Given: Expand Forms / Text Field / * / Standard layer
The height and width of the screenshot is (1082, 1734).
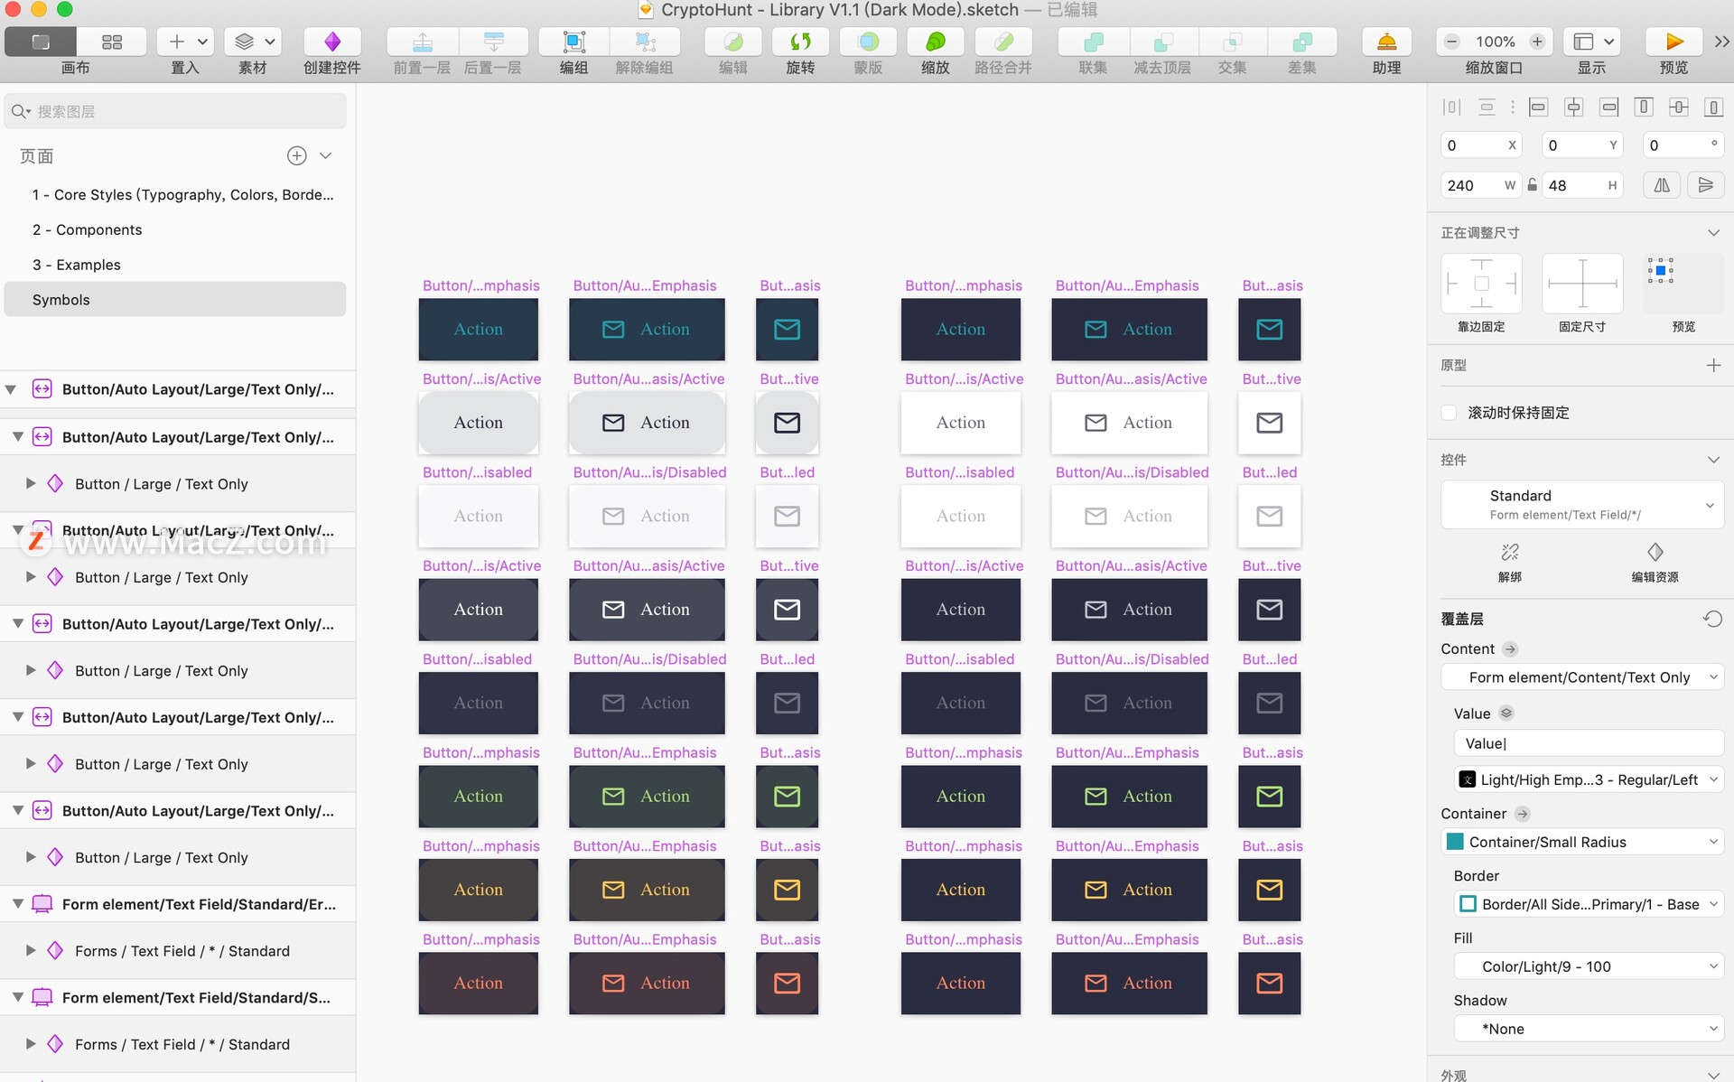Looking at the screenshot, I should point(31,951).
